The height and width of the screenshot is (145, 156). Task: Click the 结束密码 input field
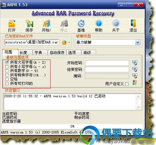click(107, 70)
